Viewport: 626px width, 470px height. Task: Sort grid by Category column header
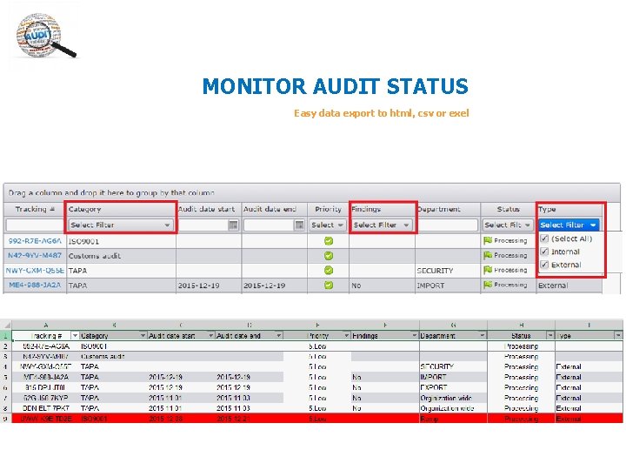click(x=121, y=209)
